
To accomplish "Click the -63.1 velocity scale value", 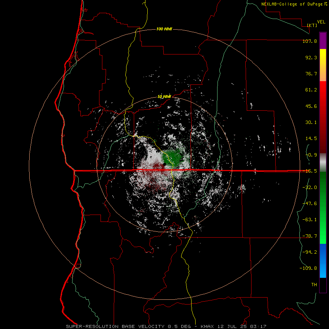I will tap(310, 220).
